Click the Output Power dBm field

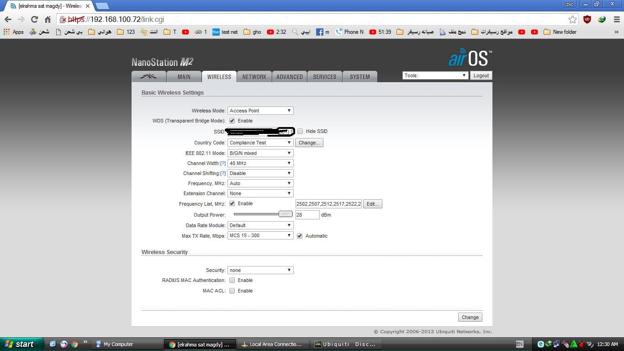[x=307, y=214]
